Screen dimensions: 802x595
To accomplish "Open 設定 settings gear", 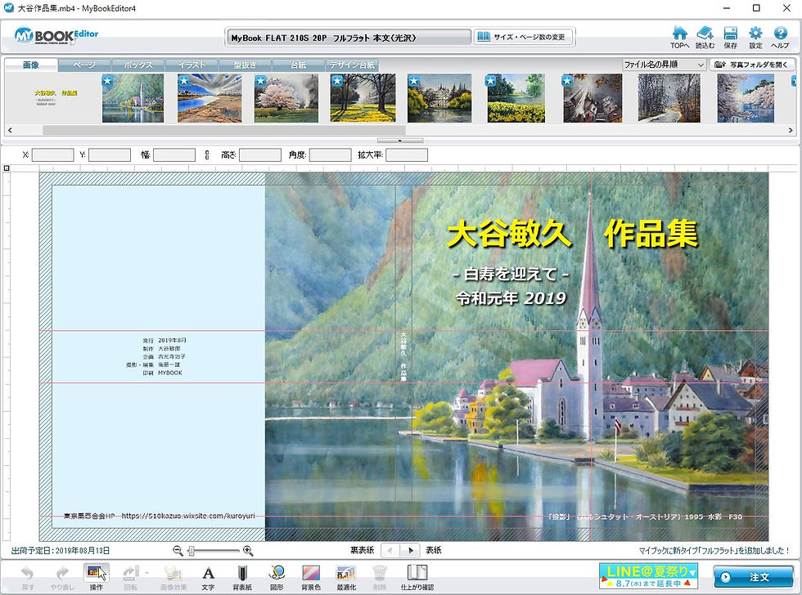I will [x=755, y=38].
